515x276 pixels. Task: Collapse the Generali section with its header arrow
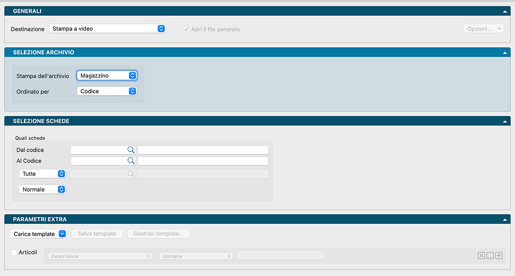(505, 11)
